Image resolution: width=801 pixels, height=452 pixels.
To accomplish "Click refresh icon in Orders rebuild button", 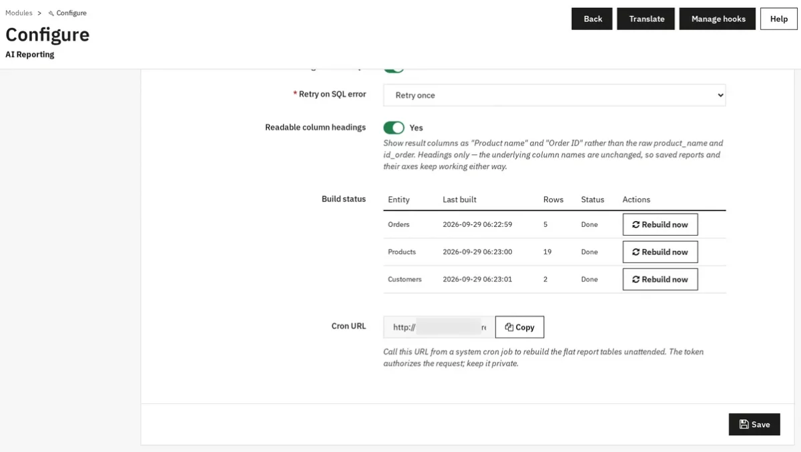I will tap(636, 224).
